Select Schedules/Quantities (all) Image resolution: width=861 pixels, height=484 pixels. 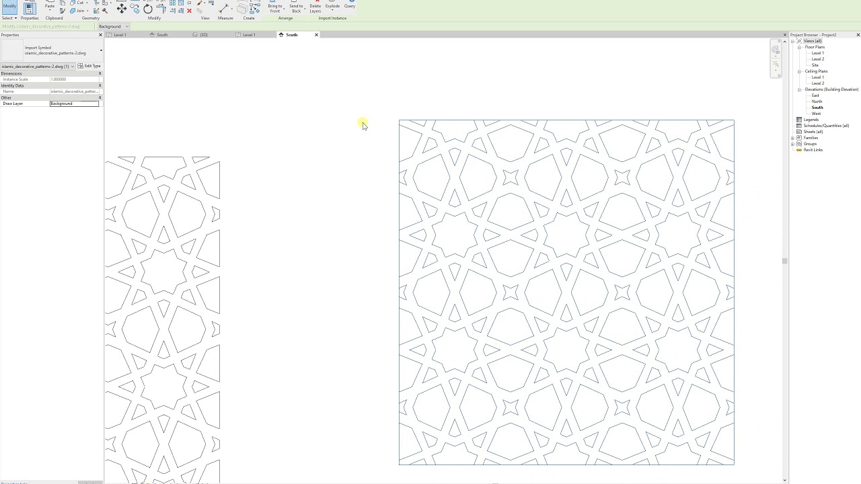(826, 126)
